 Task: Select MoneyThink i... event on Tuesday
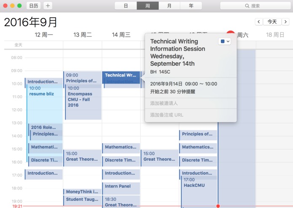[x=82, y=192]
